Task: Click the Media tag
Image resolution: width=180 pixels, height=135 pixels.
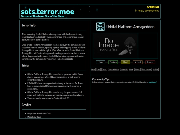Action: (93, 69)
